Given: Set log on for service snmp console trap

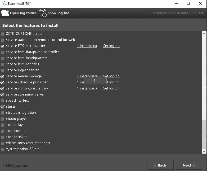Looking at the screenshot, I should pyautogui.click(x=111, y=88).
